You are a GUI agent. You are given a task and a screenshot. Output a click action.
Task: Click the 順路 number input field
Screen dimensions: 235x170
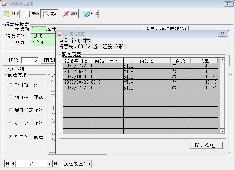pyautogui.click(x=30, y=60)
